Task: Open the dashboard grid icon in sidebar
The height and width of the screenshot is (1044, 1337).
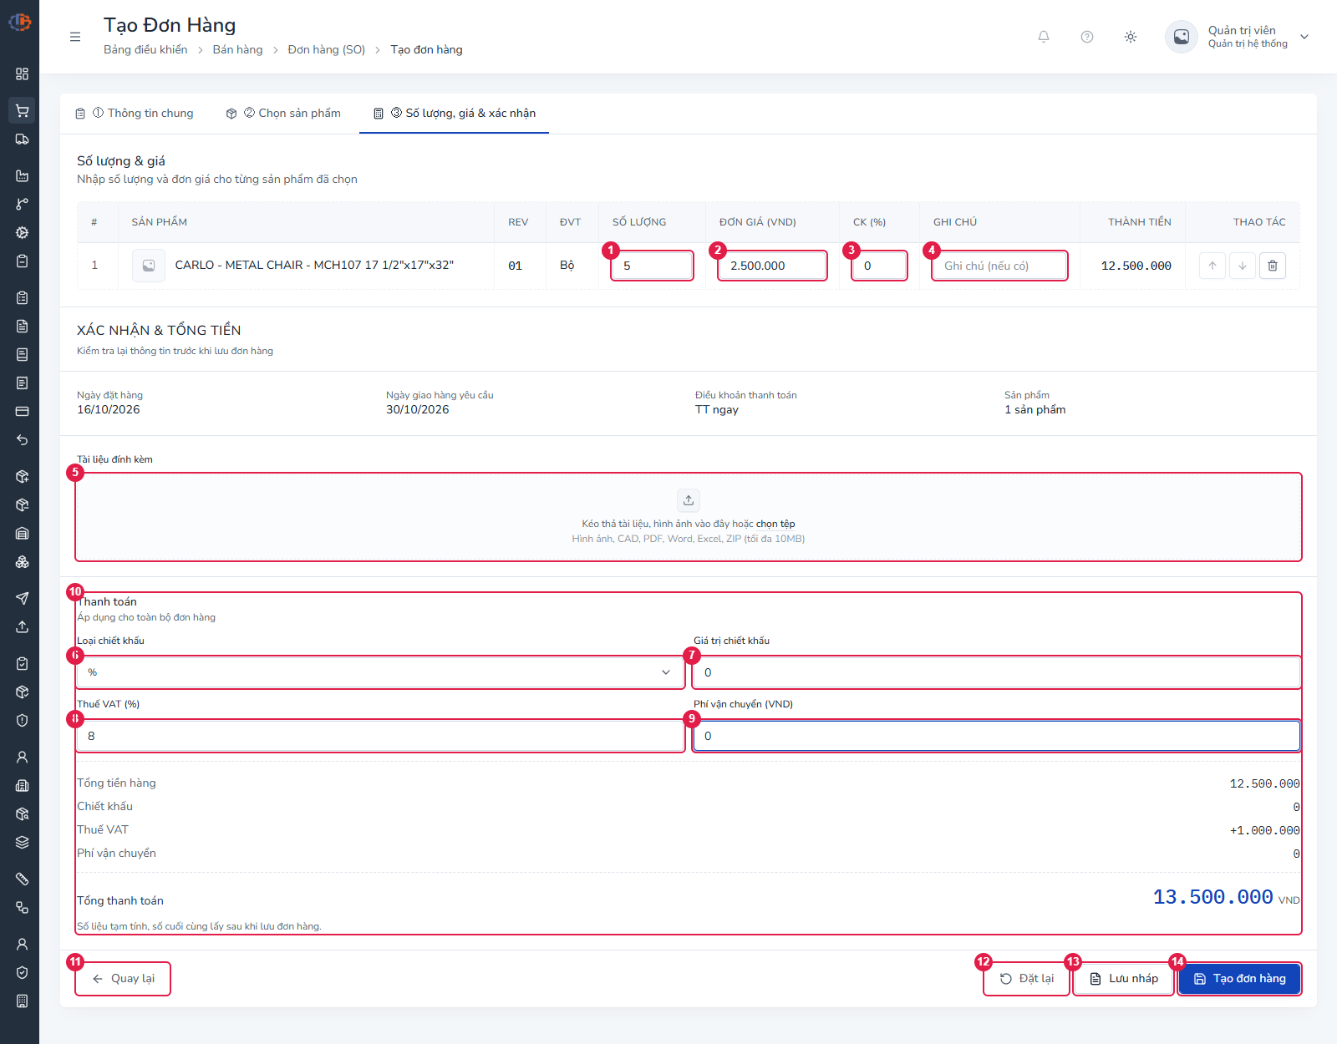Action: pyautogui.click(x=23, y=74)
